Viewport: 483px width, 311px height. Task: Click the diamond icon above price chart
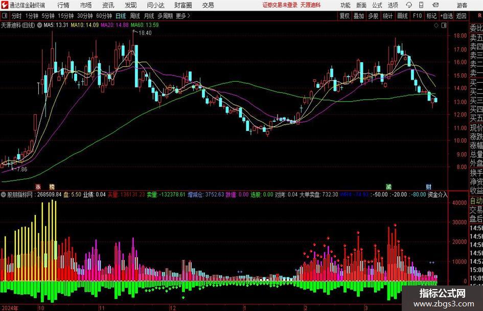pos(436,26)
